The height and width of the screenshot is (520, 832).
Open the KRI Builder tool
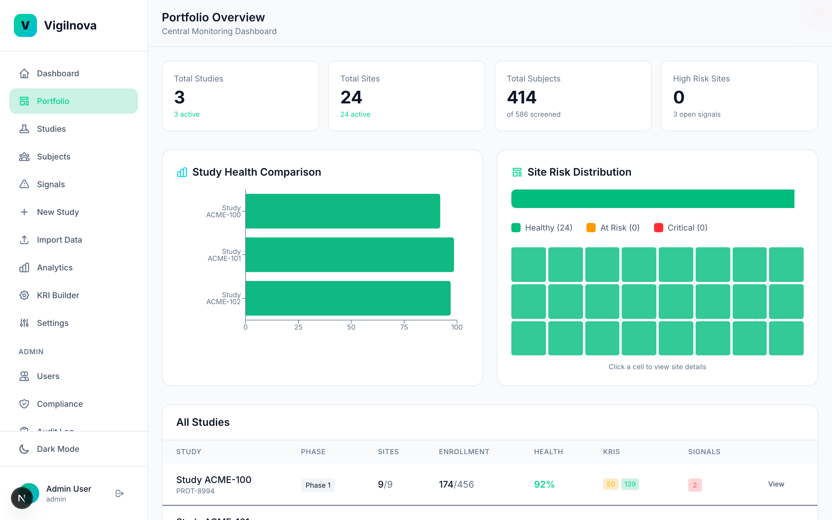58,295
